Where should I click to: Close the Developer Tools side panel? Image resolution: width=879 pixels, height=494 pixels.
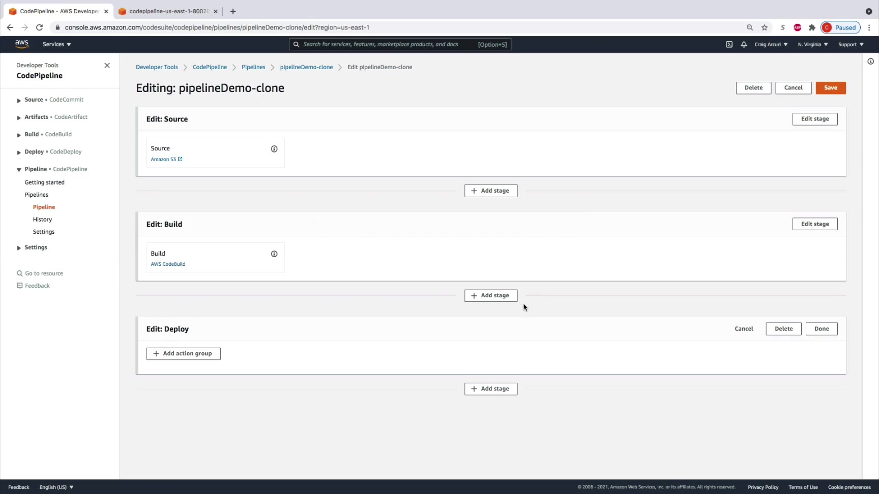coord(107,66)
